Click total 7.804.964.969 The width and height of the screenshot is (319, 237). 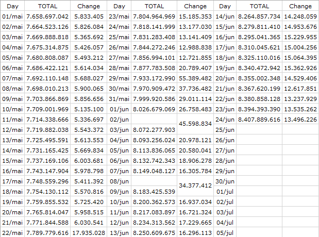pos(154,16)
